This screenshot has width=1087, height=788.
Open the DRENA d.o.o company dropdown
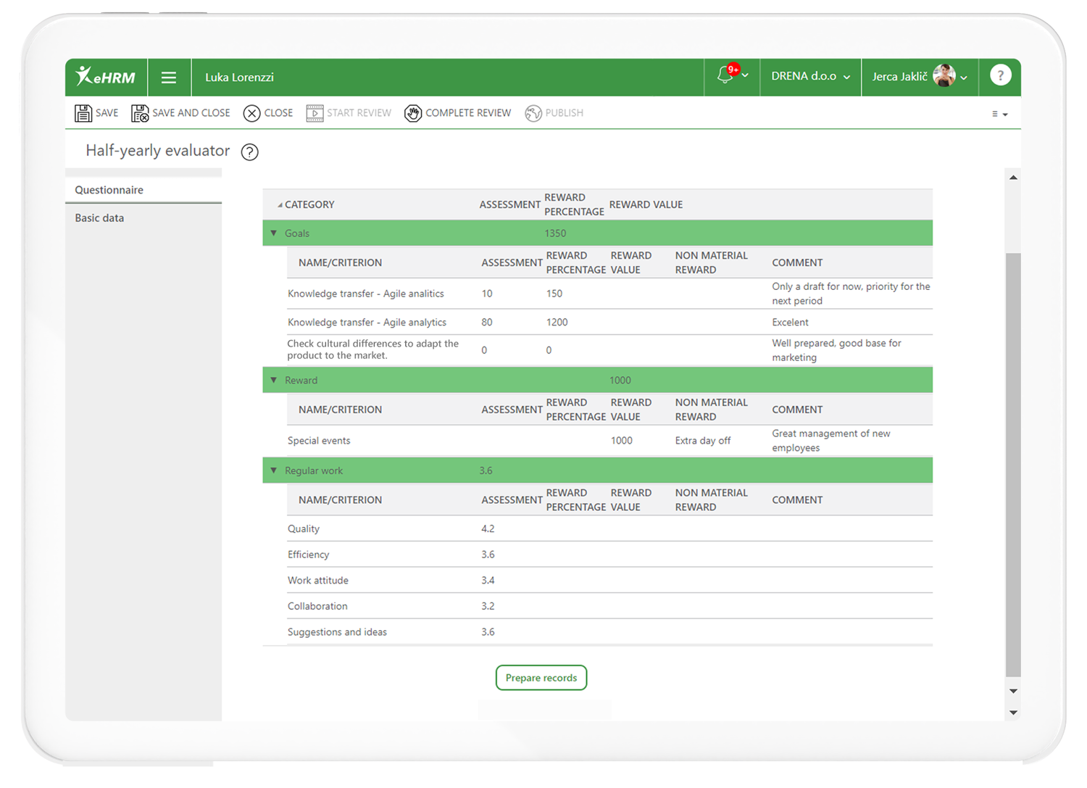[809, 75]
